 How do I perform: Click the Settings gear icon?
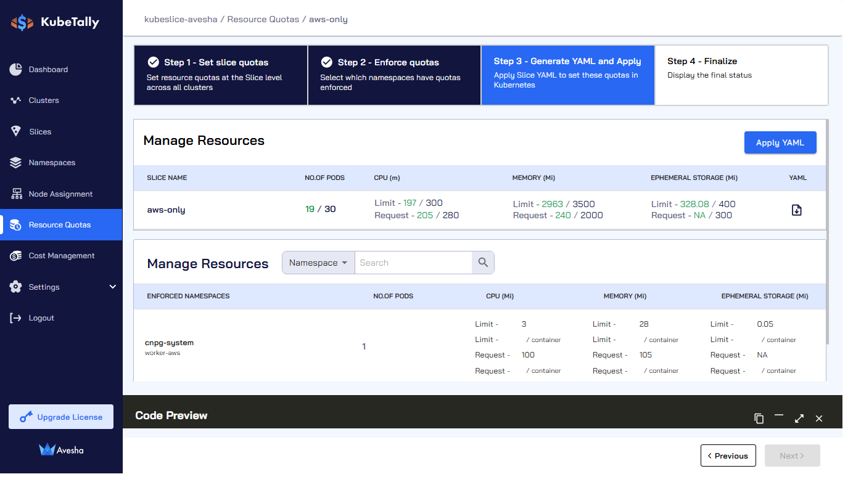tap(16, 287)
